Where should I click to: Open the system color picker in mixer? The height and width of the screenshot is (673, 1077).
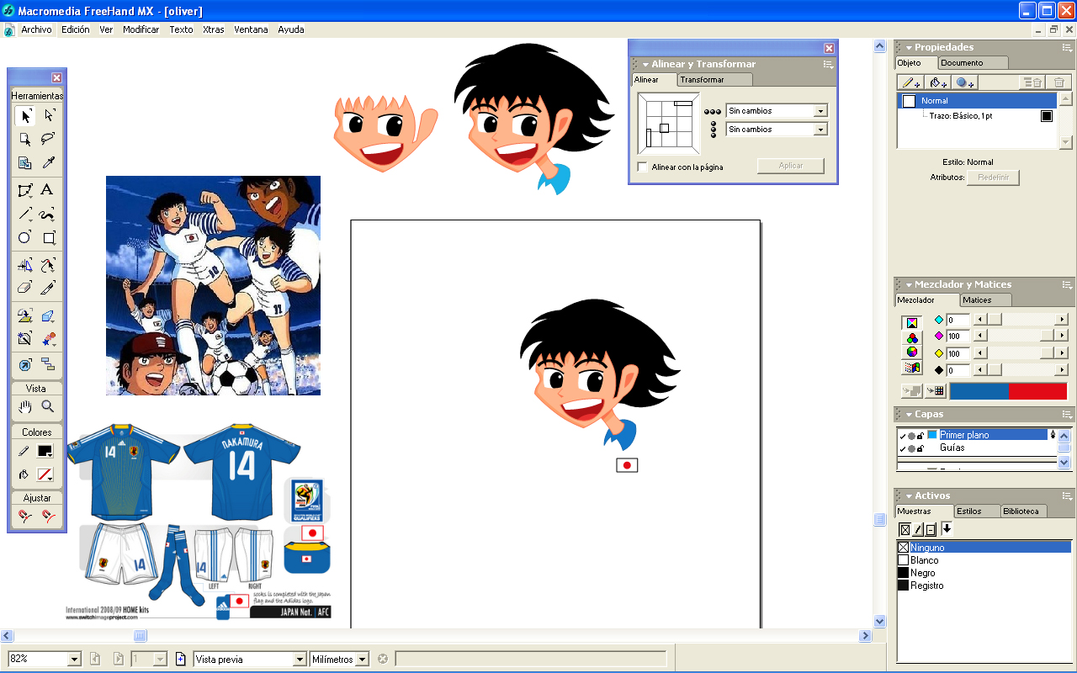click(911, 368)
